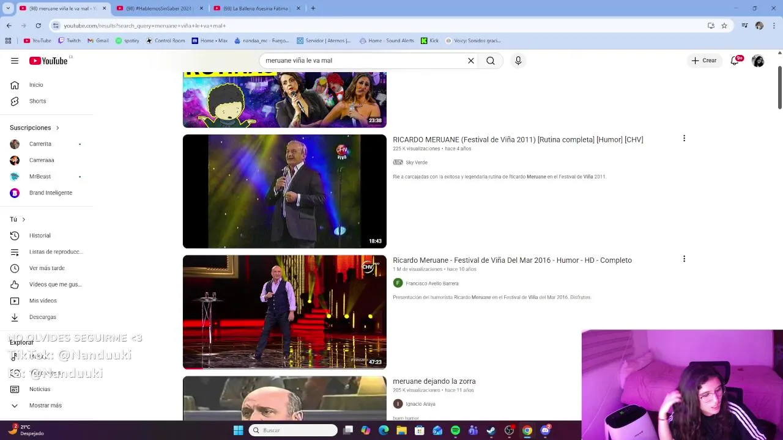Screen dimensions: 783x440
Task: Click the taskbar Buscar search box
Action: (x=294, y=430)
